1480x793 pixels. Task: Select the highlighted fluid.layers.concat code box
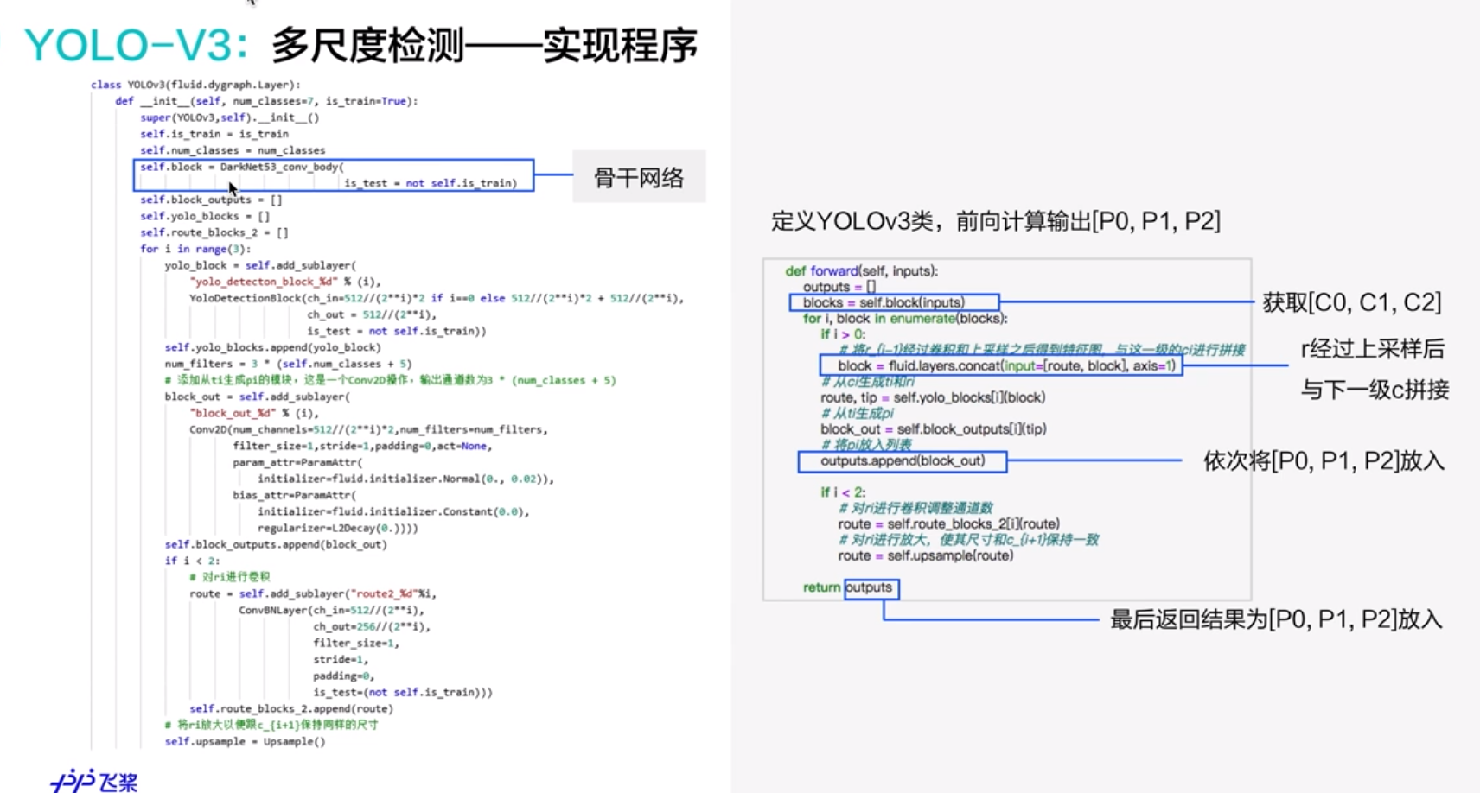(999, 365)
